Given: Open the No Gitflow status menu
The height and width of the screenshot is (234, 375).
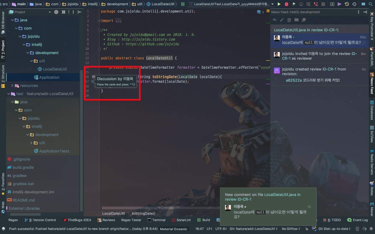Looking at the screenshot, I should click(291, 229).
